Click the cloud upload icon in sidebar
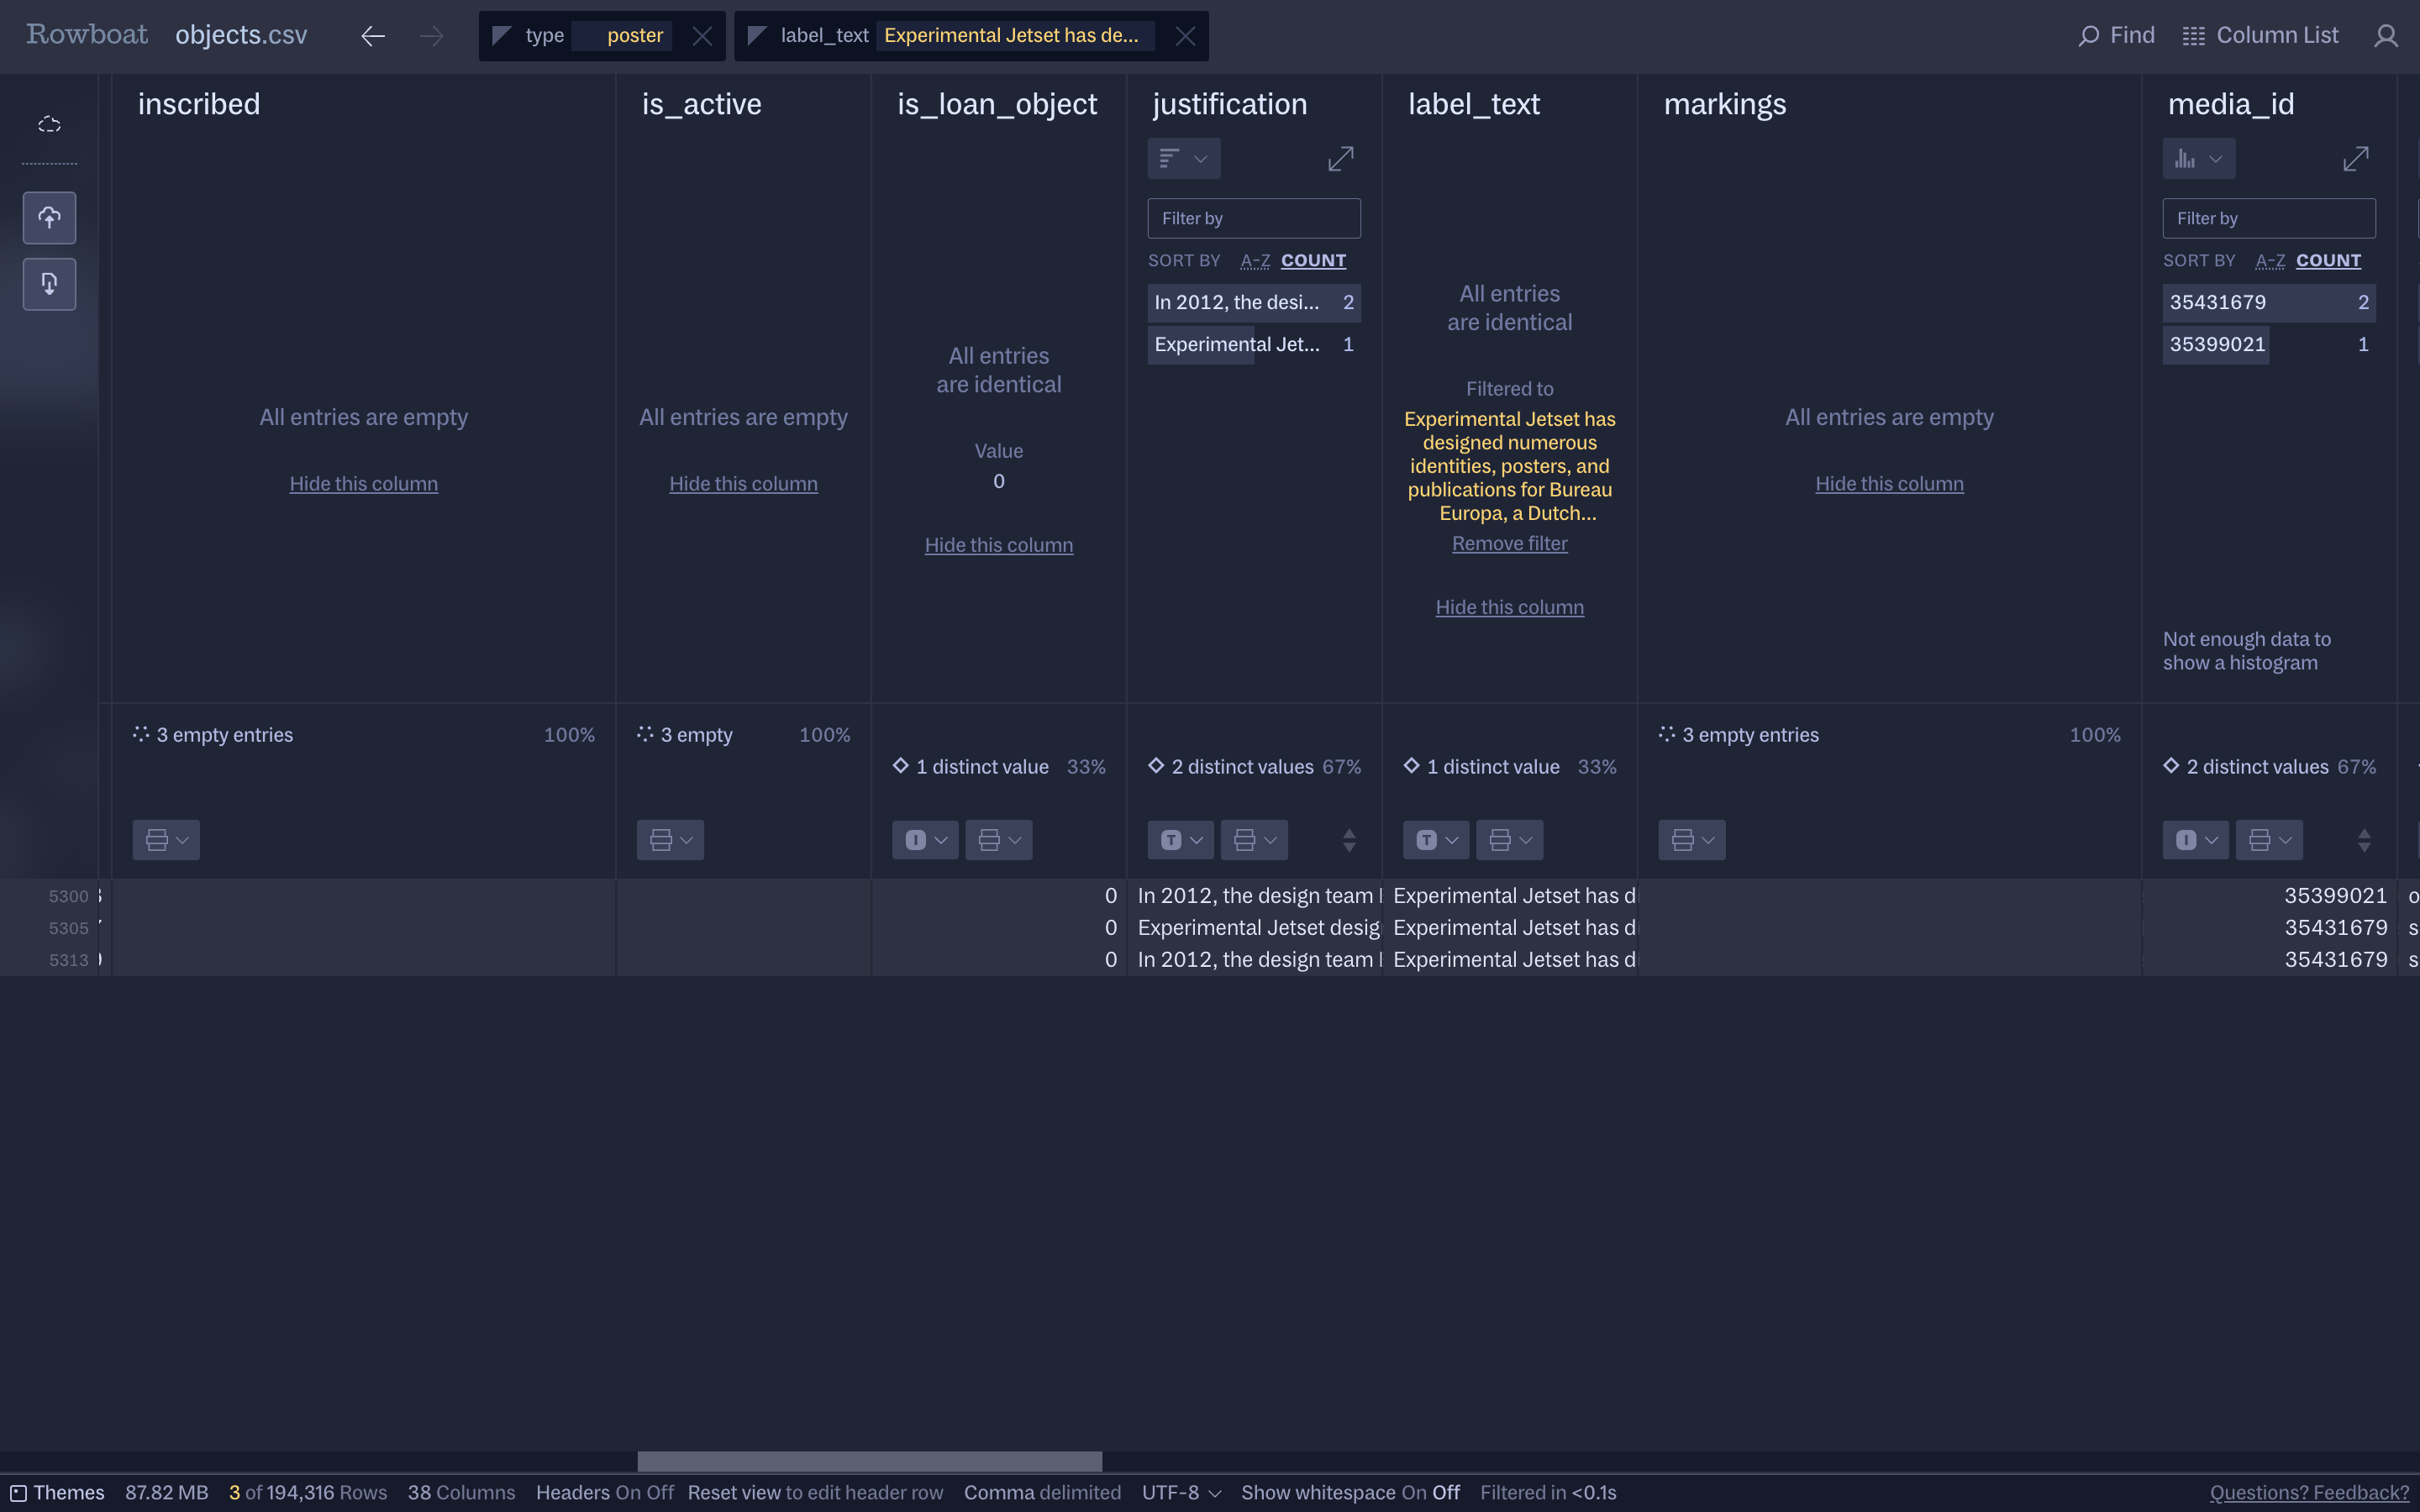This screenshot has height=1512, width=2420. click(x=49, y=218)
